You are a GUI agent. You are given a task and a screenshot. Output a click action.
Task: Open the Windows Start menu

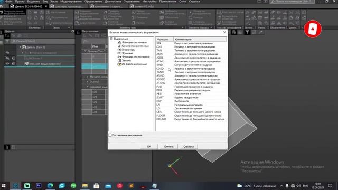click(x=3, y=186)
